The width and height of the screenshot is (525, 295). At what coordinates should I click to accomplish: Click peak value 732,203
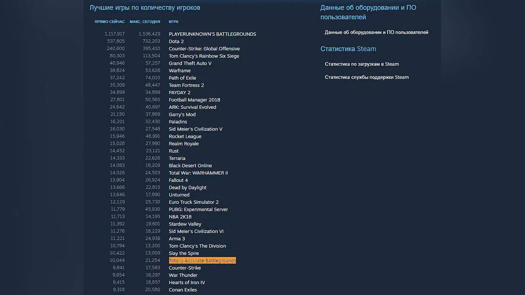pos(151,42)
